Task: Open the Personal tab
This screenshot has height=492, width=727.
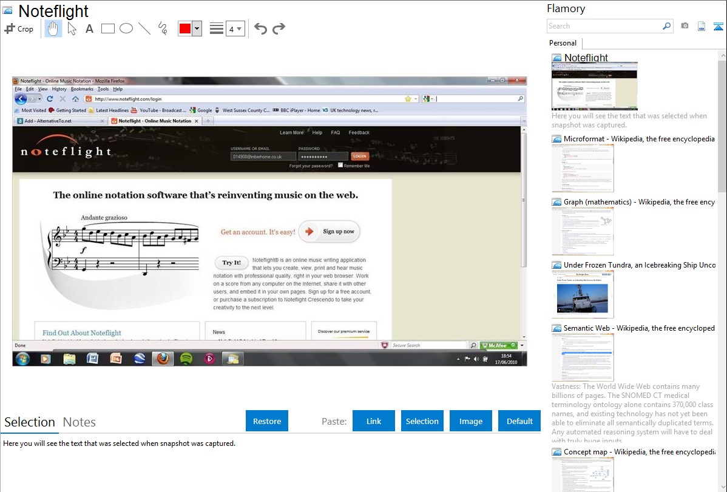Action: (x=563, y=43)
